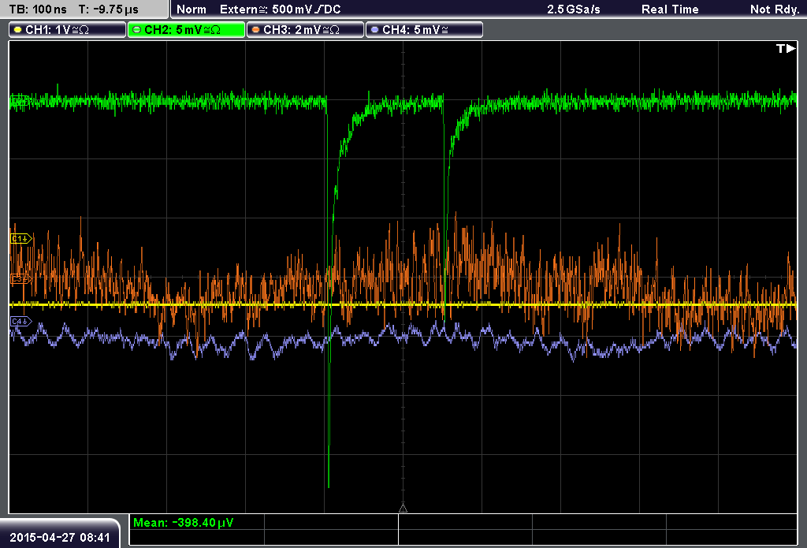This screenshot has height=548, width=807.
Task: Select the CH3 2mV channel tab
Action: coord(305,30)
